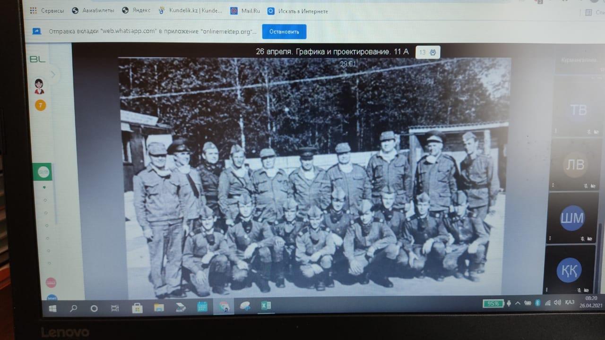This screenshot has height=340, width=605.
Task: Select the ҚҚ participant avatar
Action: pos(569,271)
